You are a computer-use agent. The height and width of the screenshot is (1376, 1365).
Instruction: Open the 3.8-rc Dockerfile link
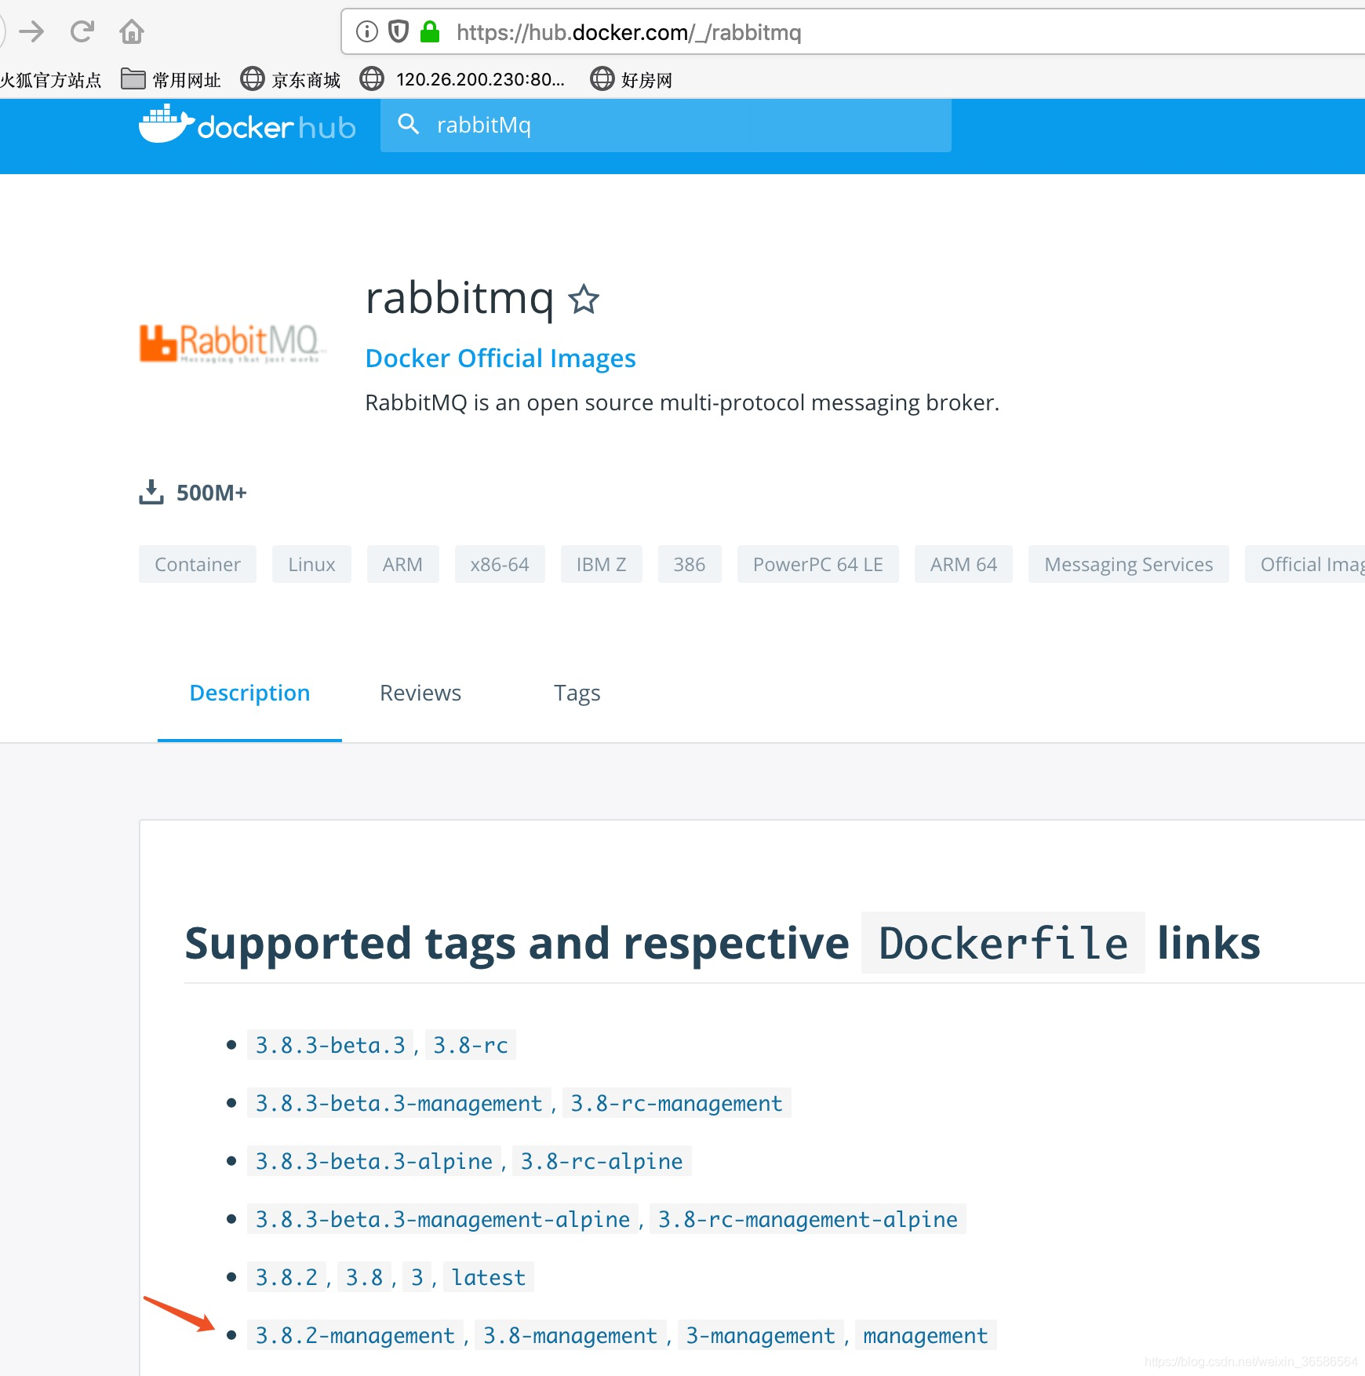pyautogui.click(x=471, y=1045)
